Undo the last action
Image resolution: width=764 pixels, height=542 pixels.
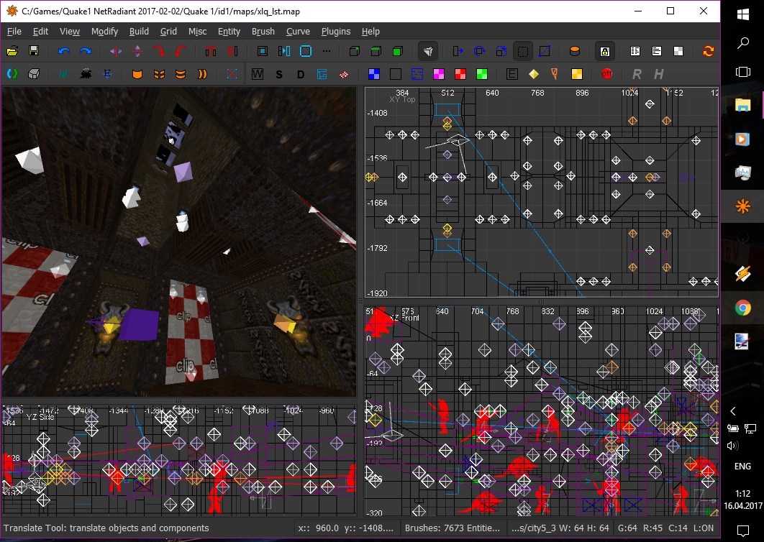[64, 51]
